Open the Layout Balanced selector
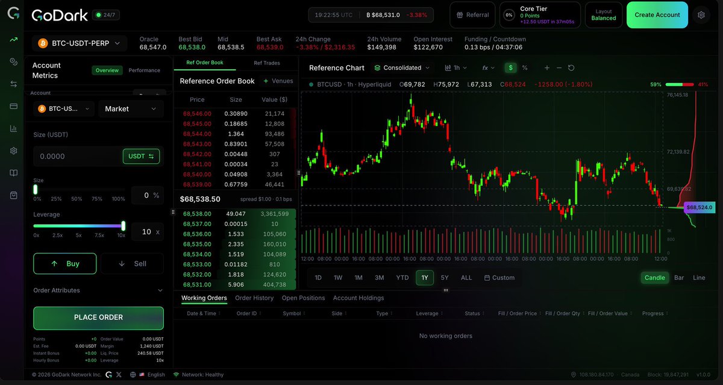The width and height of the screenshot is (723, 385). pos(603,15)
